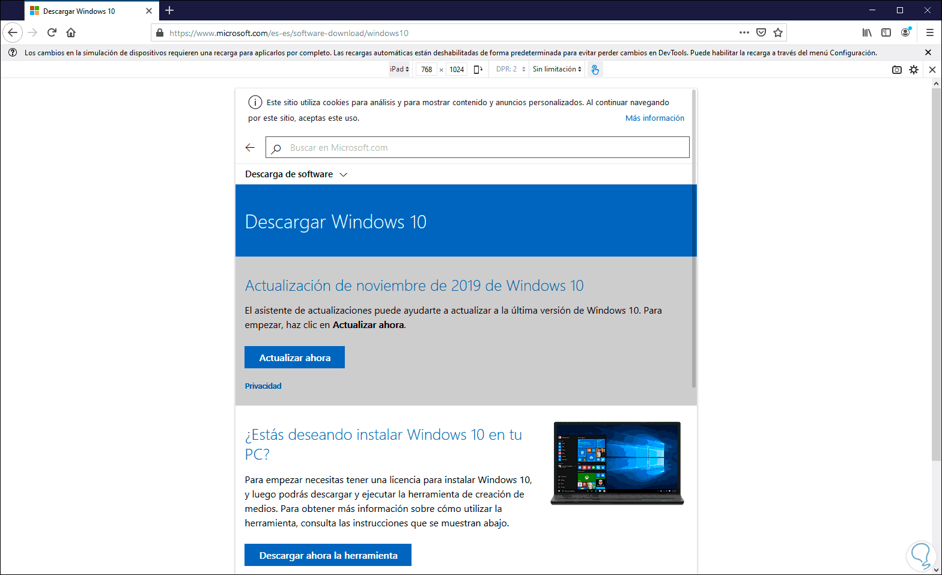The width and height of the screenshot is (942, 575).
Task: Click the Actualizar ahora button
Action: click(x=294, y=357)
